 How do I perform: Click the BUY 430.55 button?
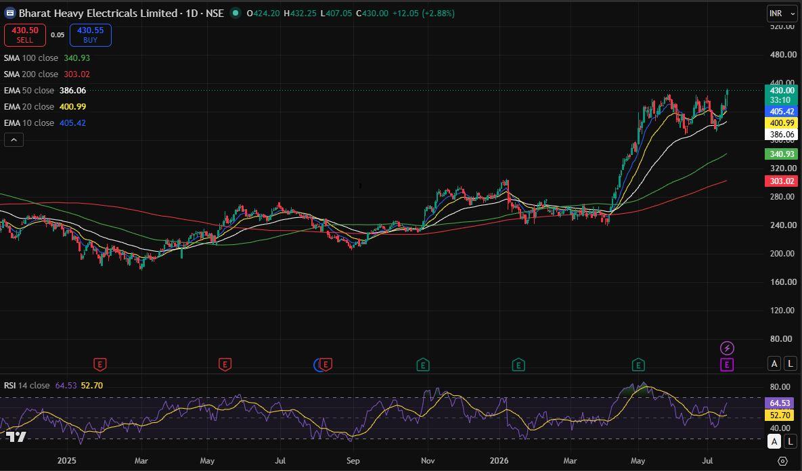tap(91, 35)
